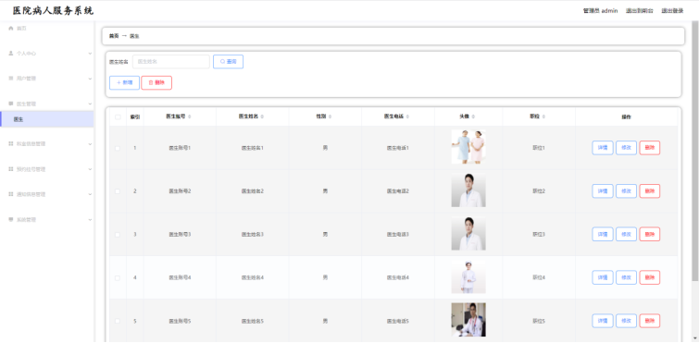
Task: Click the 操作 column header
Action: [x=627, y=117]
